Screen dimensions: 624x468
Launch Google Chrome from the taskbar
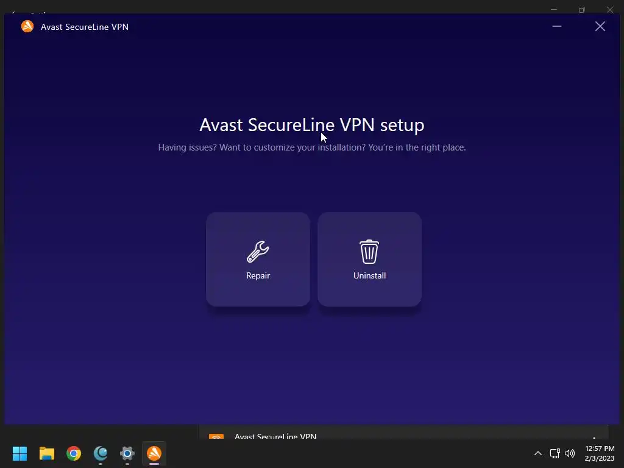pyautogui.click(x=74, y=453)
